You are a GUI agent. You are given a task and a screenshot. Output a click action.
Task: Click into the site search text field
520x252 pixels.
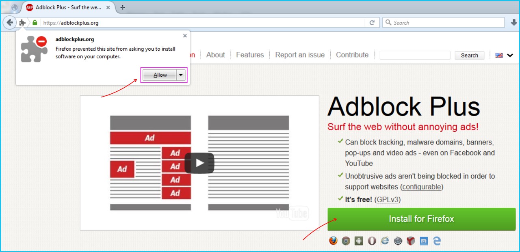pos(415,55)
